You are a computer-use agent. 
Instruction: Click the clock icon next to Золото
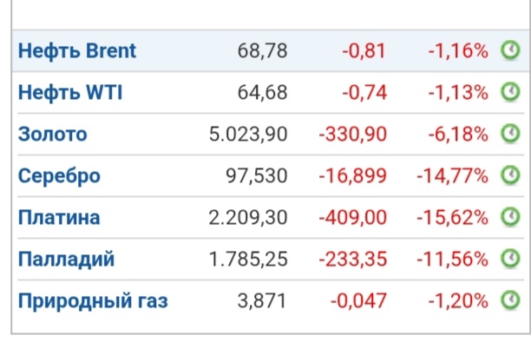(x=510, y=134)
